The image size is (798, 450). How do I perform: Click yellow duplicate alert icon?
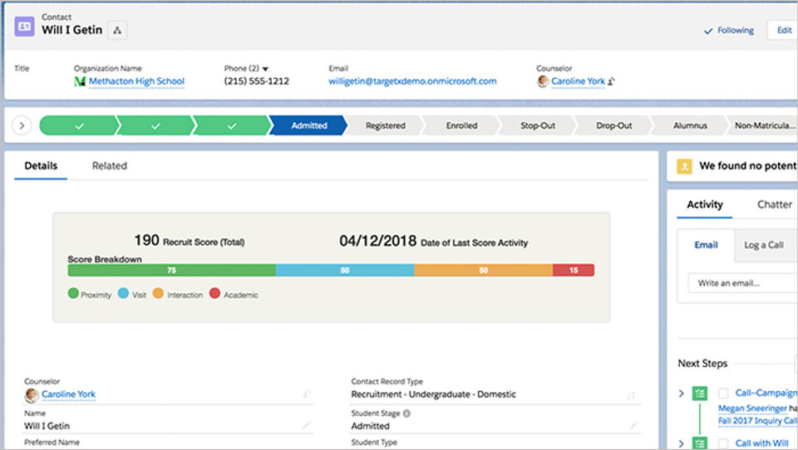tap(684, 166)
